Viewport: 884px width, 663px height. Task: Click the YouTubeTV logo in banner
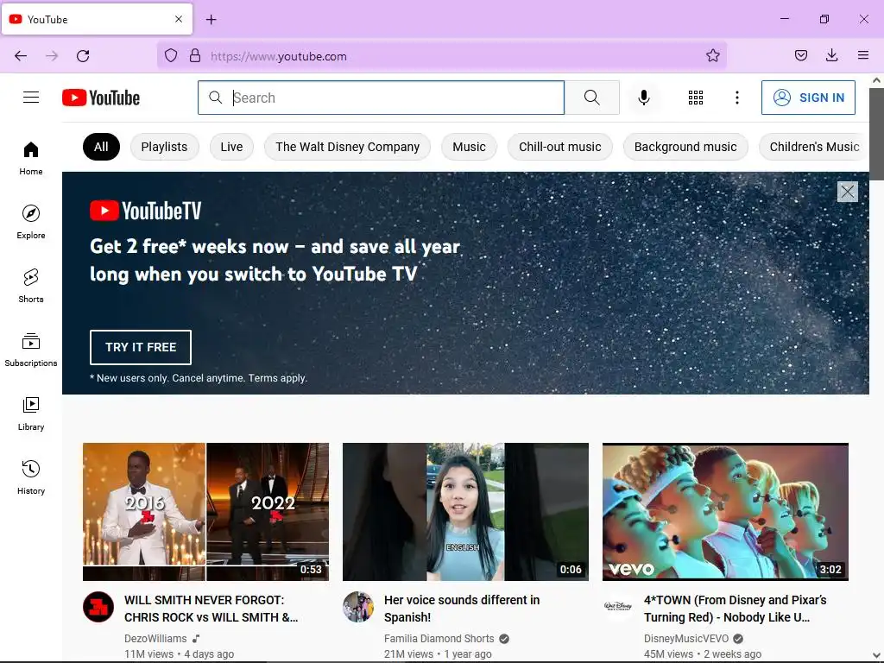coord(145,211)
